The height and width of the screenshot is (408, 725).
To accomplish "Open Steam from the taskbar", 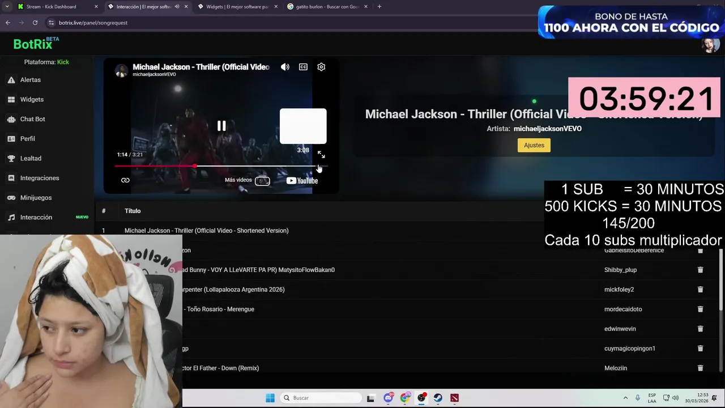I will (x=438, y=398).
